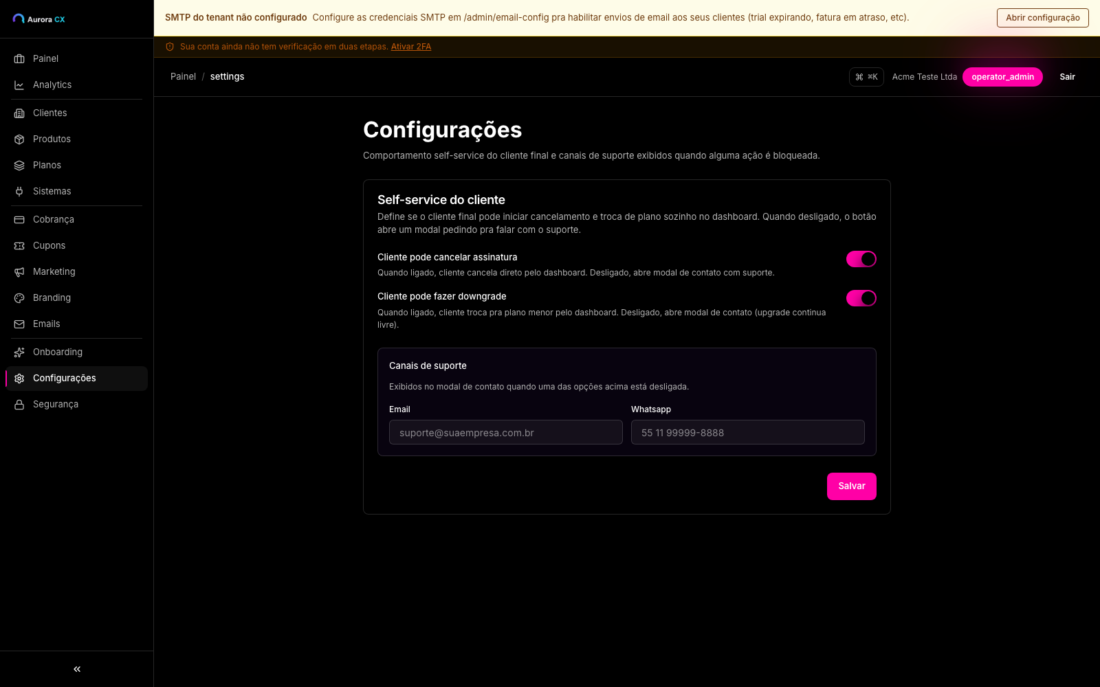Collapse the sidebar with double chevron

point(77,669)
